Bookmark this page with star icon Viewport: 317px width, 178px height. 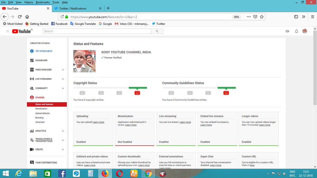click(x=262, y=17)
